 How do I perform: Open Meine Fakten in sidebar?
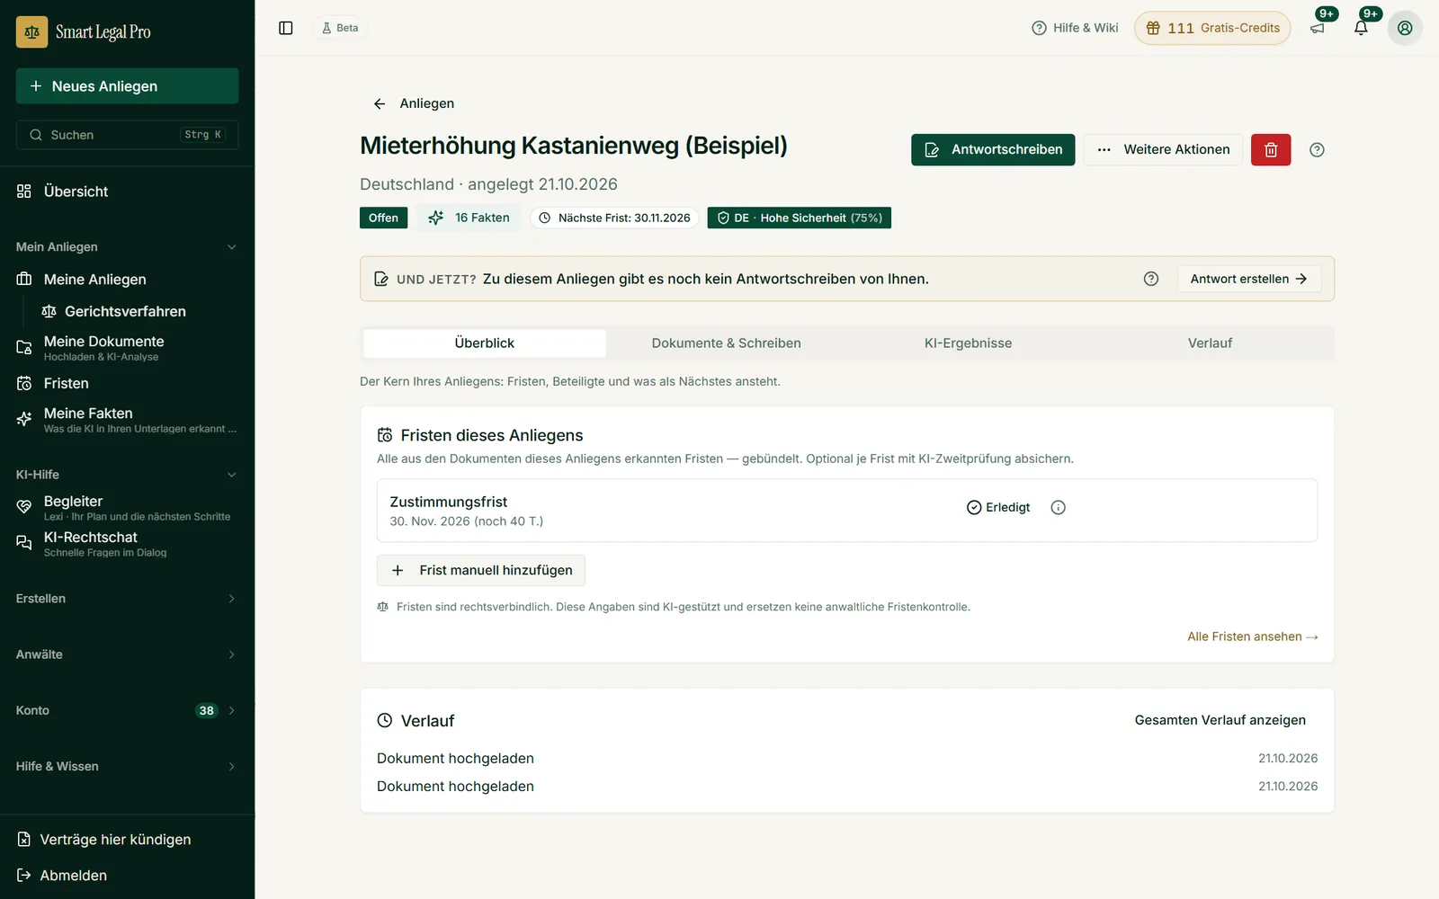[x=127, y=420]
